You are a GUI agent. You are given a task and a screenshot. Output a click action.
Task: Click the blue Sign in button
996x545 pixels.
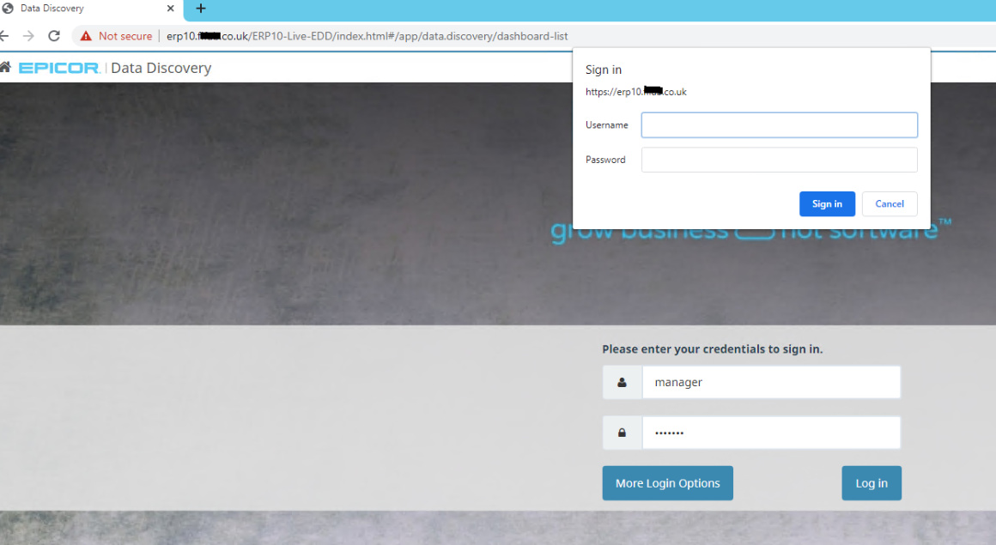827,204
